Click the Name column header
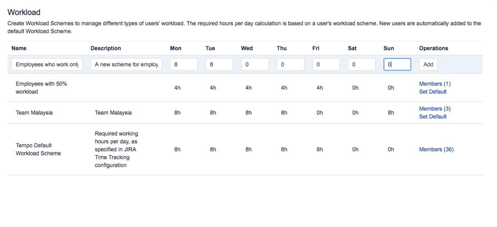 coord(19,48)
